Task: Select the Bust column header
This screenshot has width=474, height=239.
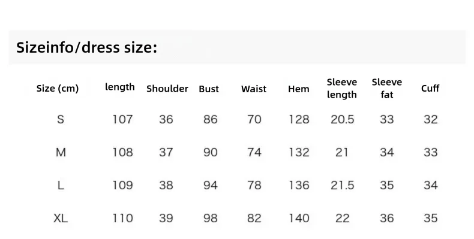Action: [209, 89]
